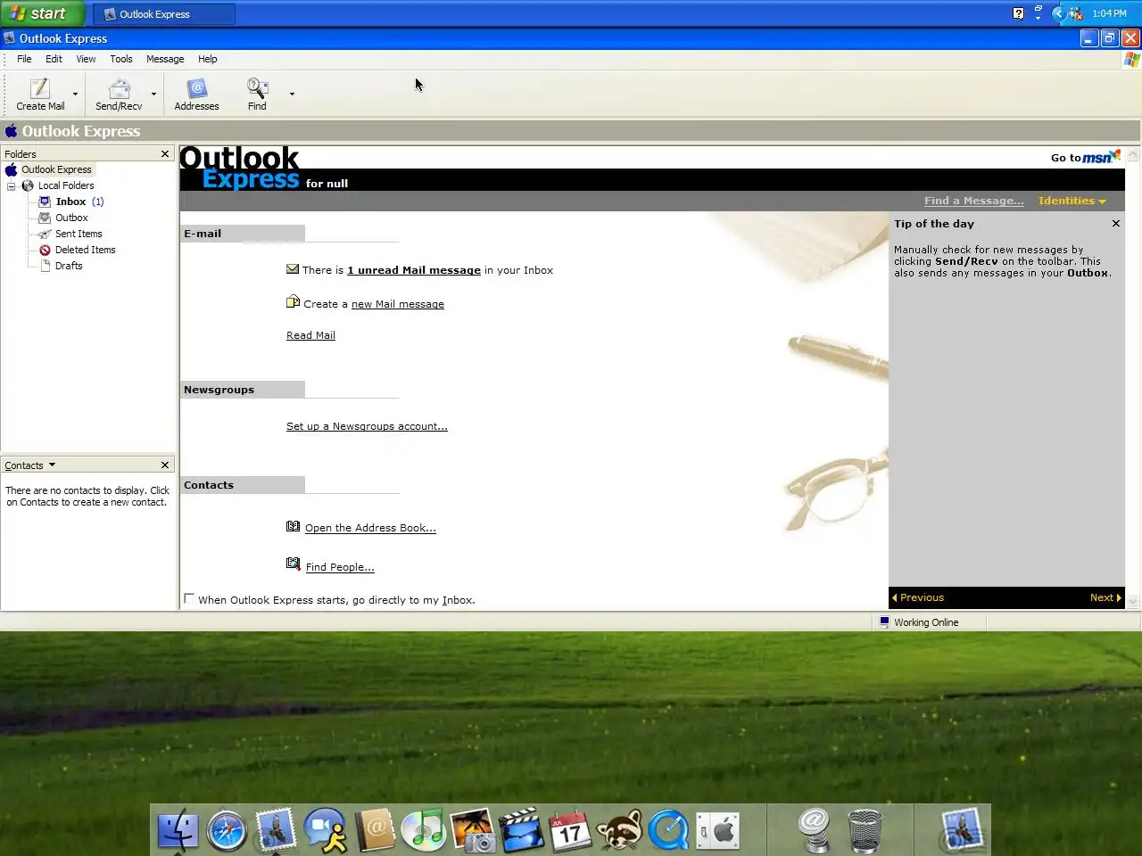1142x856 pixels.
Task: Open iTunes icon in the dock
Action: 423,830
